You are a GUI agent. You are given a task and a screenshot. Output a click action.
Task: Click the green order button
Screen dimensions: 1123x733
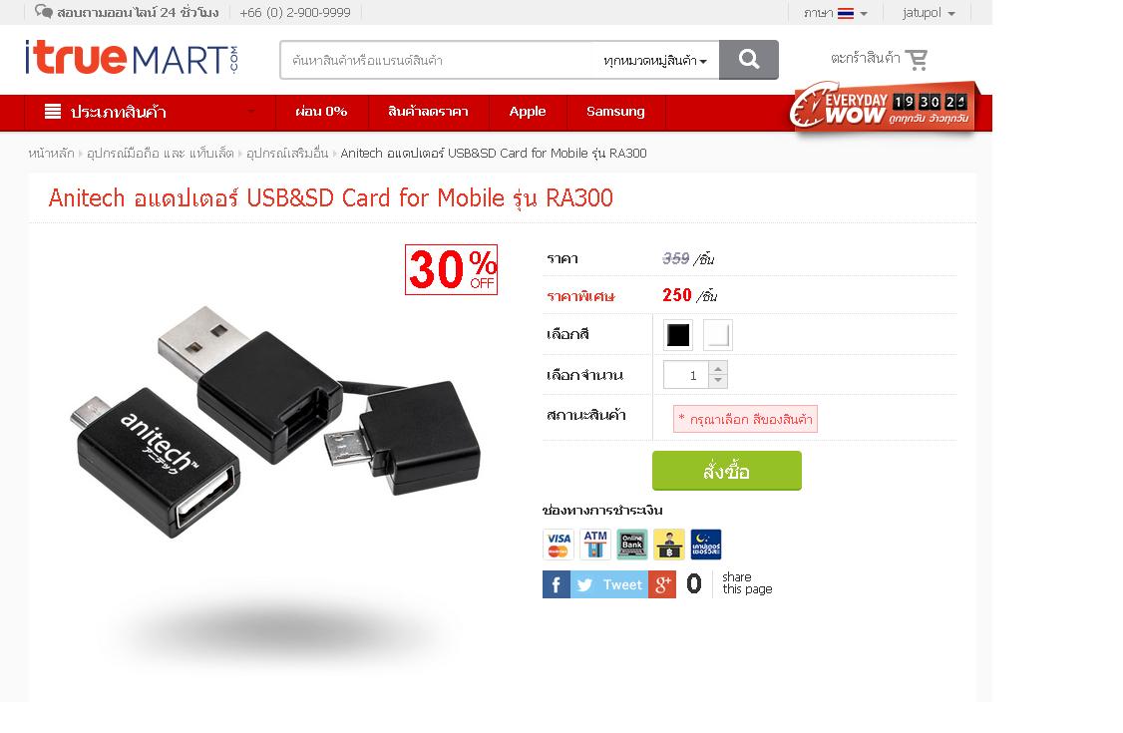point(726,471)
